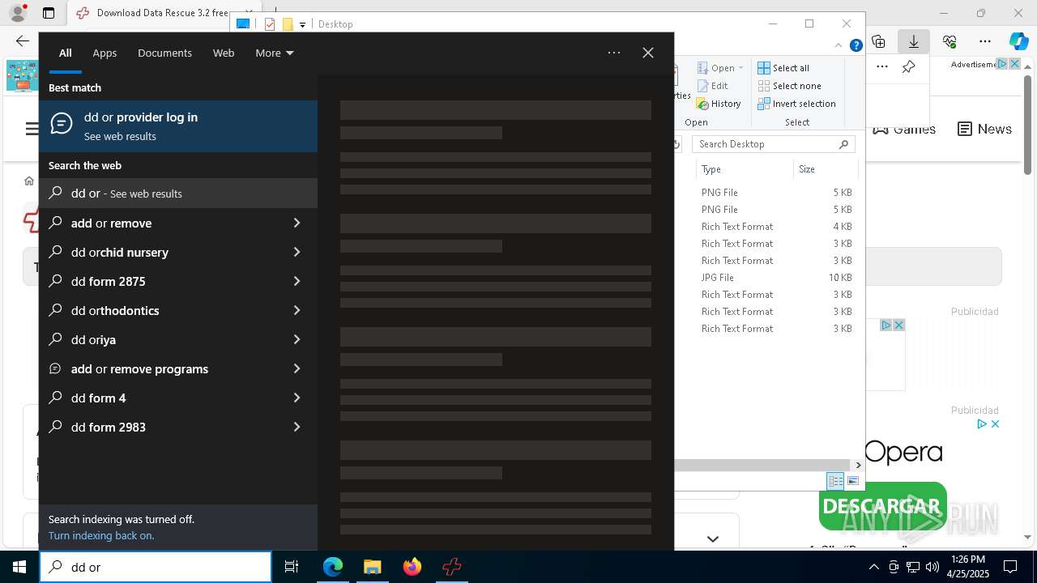Select suggestion 'dd orchid nursery' text

click(x=120, y=252)
